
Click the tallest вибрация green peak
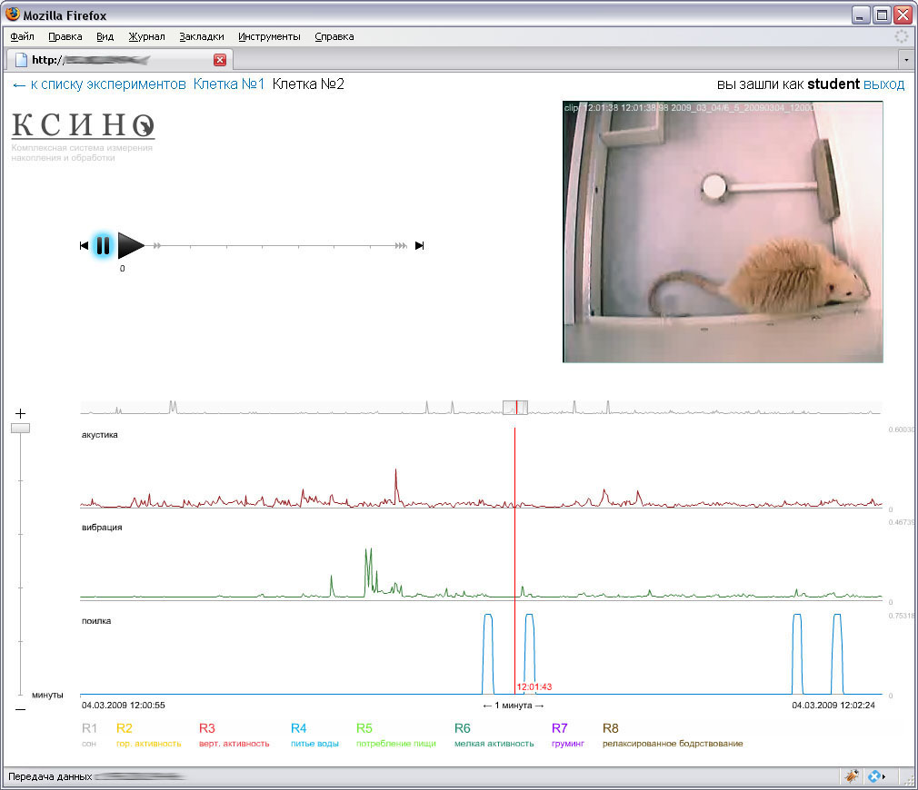pos(368,572)
